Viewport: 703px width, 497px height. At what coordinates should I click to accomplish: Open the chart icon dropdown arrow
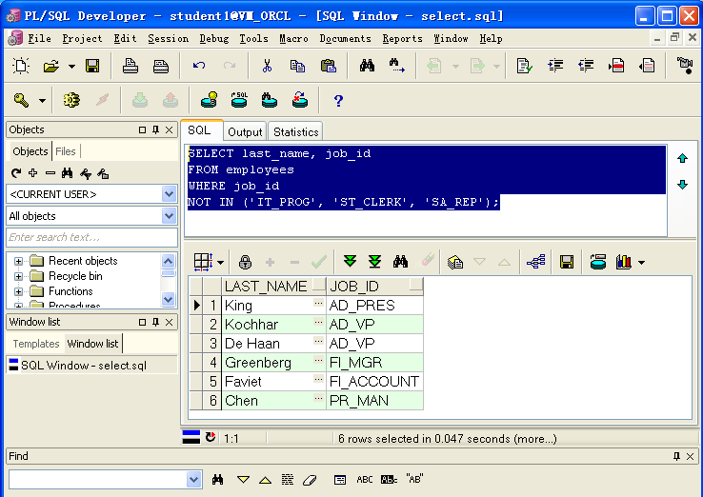point(642,262)
